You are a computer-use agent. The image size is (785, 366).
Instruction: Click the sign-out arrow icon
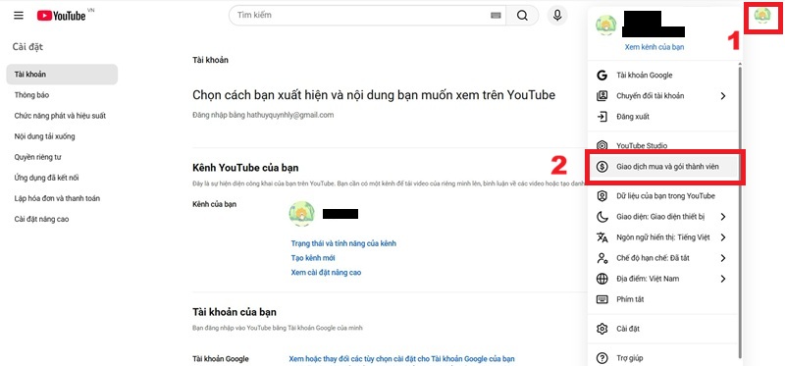(602, 117)
